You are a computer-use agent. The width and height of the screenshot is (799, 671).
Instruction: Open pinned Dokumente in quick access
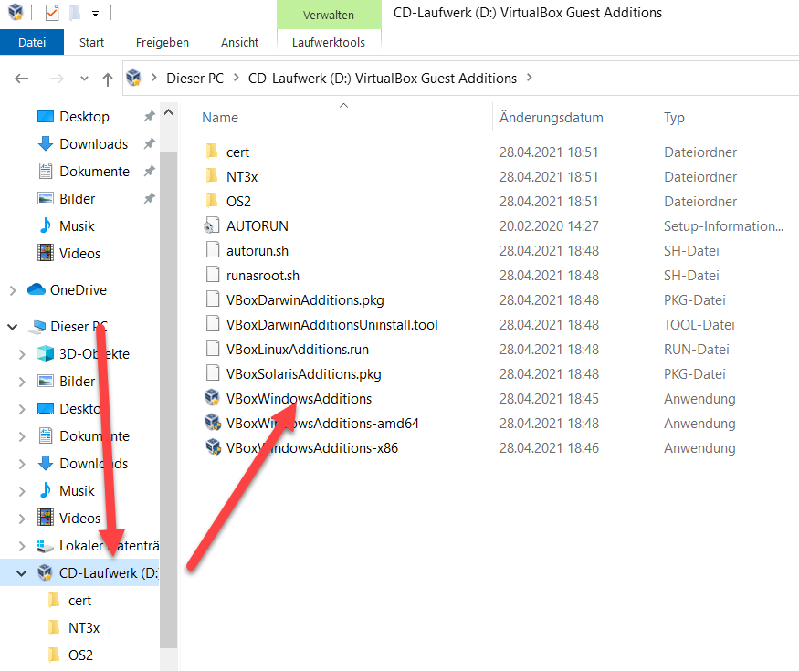pos(94,172)
